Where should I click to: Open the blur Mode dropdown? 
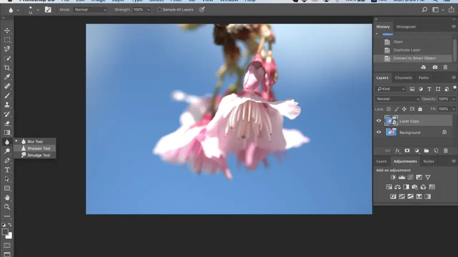pos(90,10)
